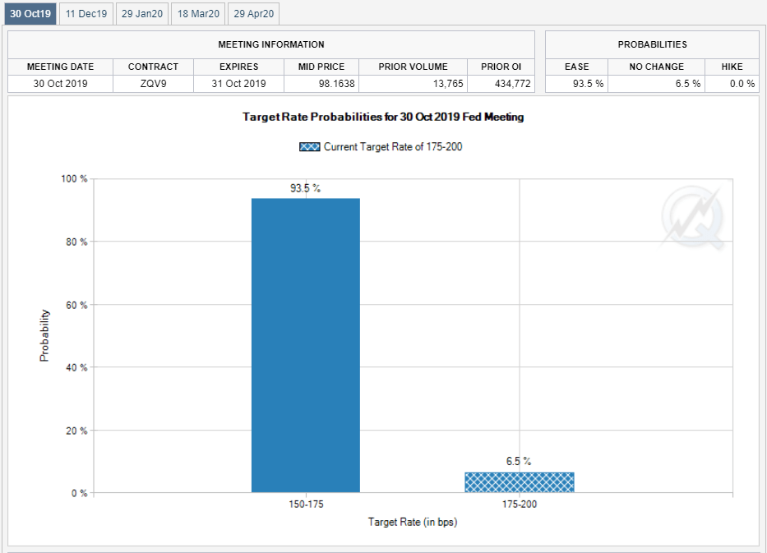Switch to the 18 Mar20 tab
The height and width of the screenshot is (553, 767).
[x=198, y=14]
